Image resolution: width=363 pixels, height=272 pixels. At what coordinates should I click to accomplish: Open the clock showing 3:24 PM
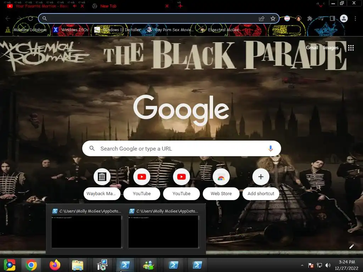(347, 265)
